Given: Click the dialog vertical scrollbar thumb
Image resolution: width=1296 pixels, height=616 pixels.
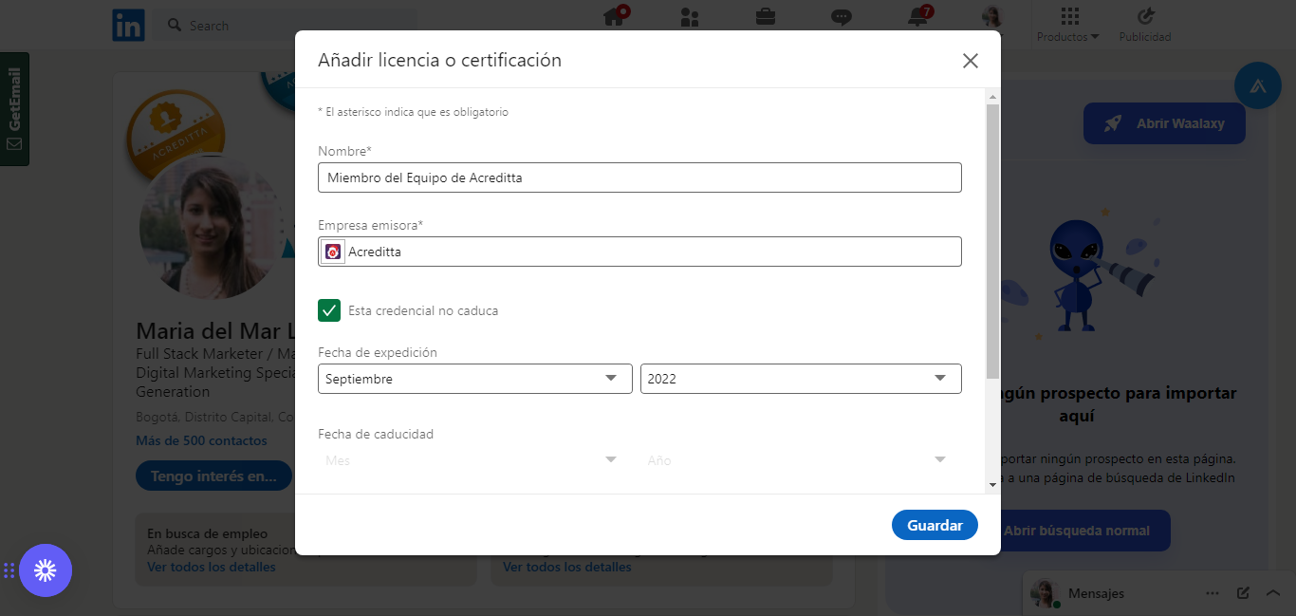Looking at the screenshot, I should (992, 242).
